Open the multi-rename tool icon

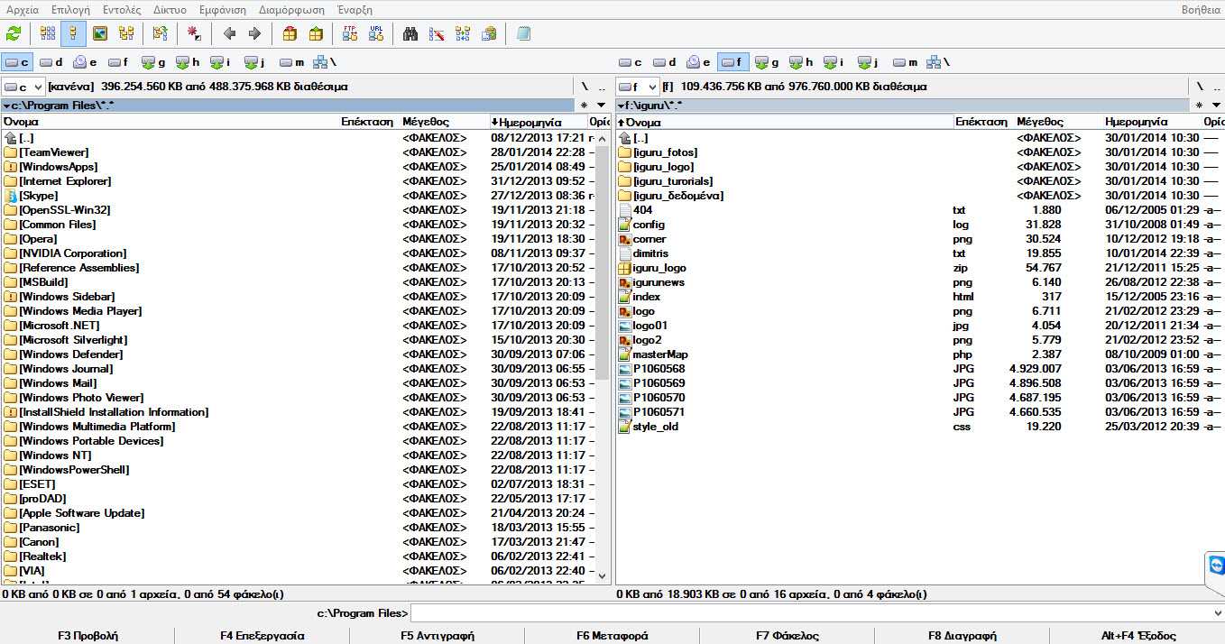coord(437,34)
